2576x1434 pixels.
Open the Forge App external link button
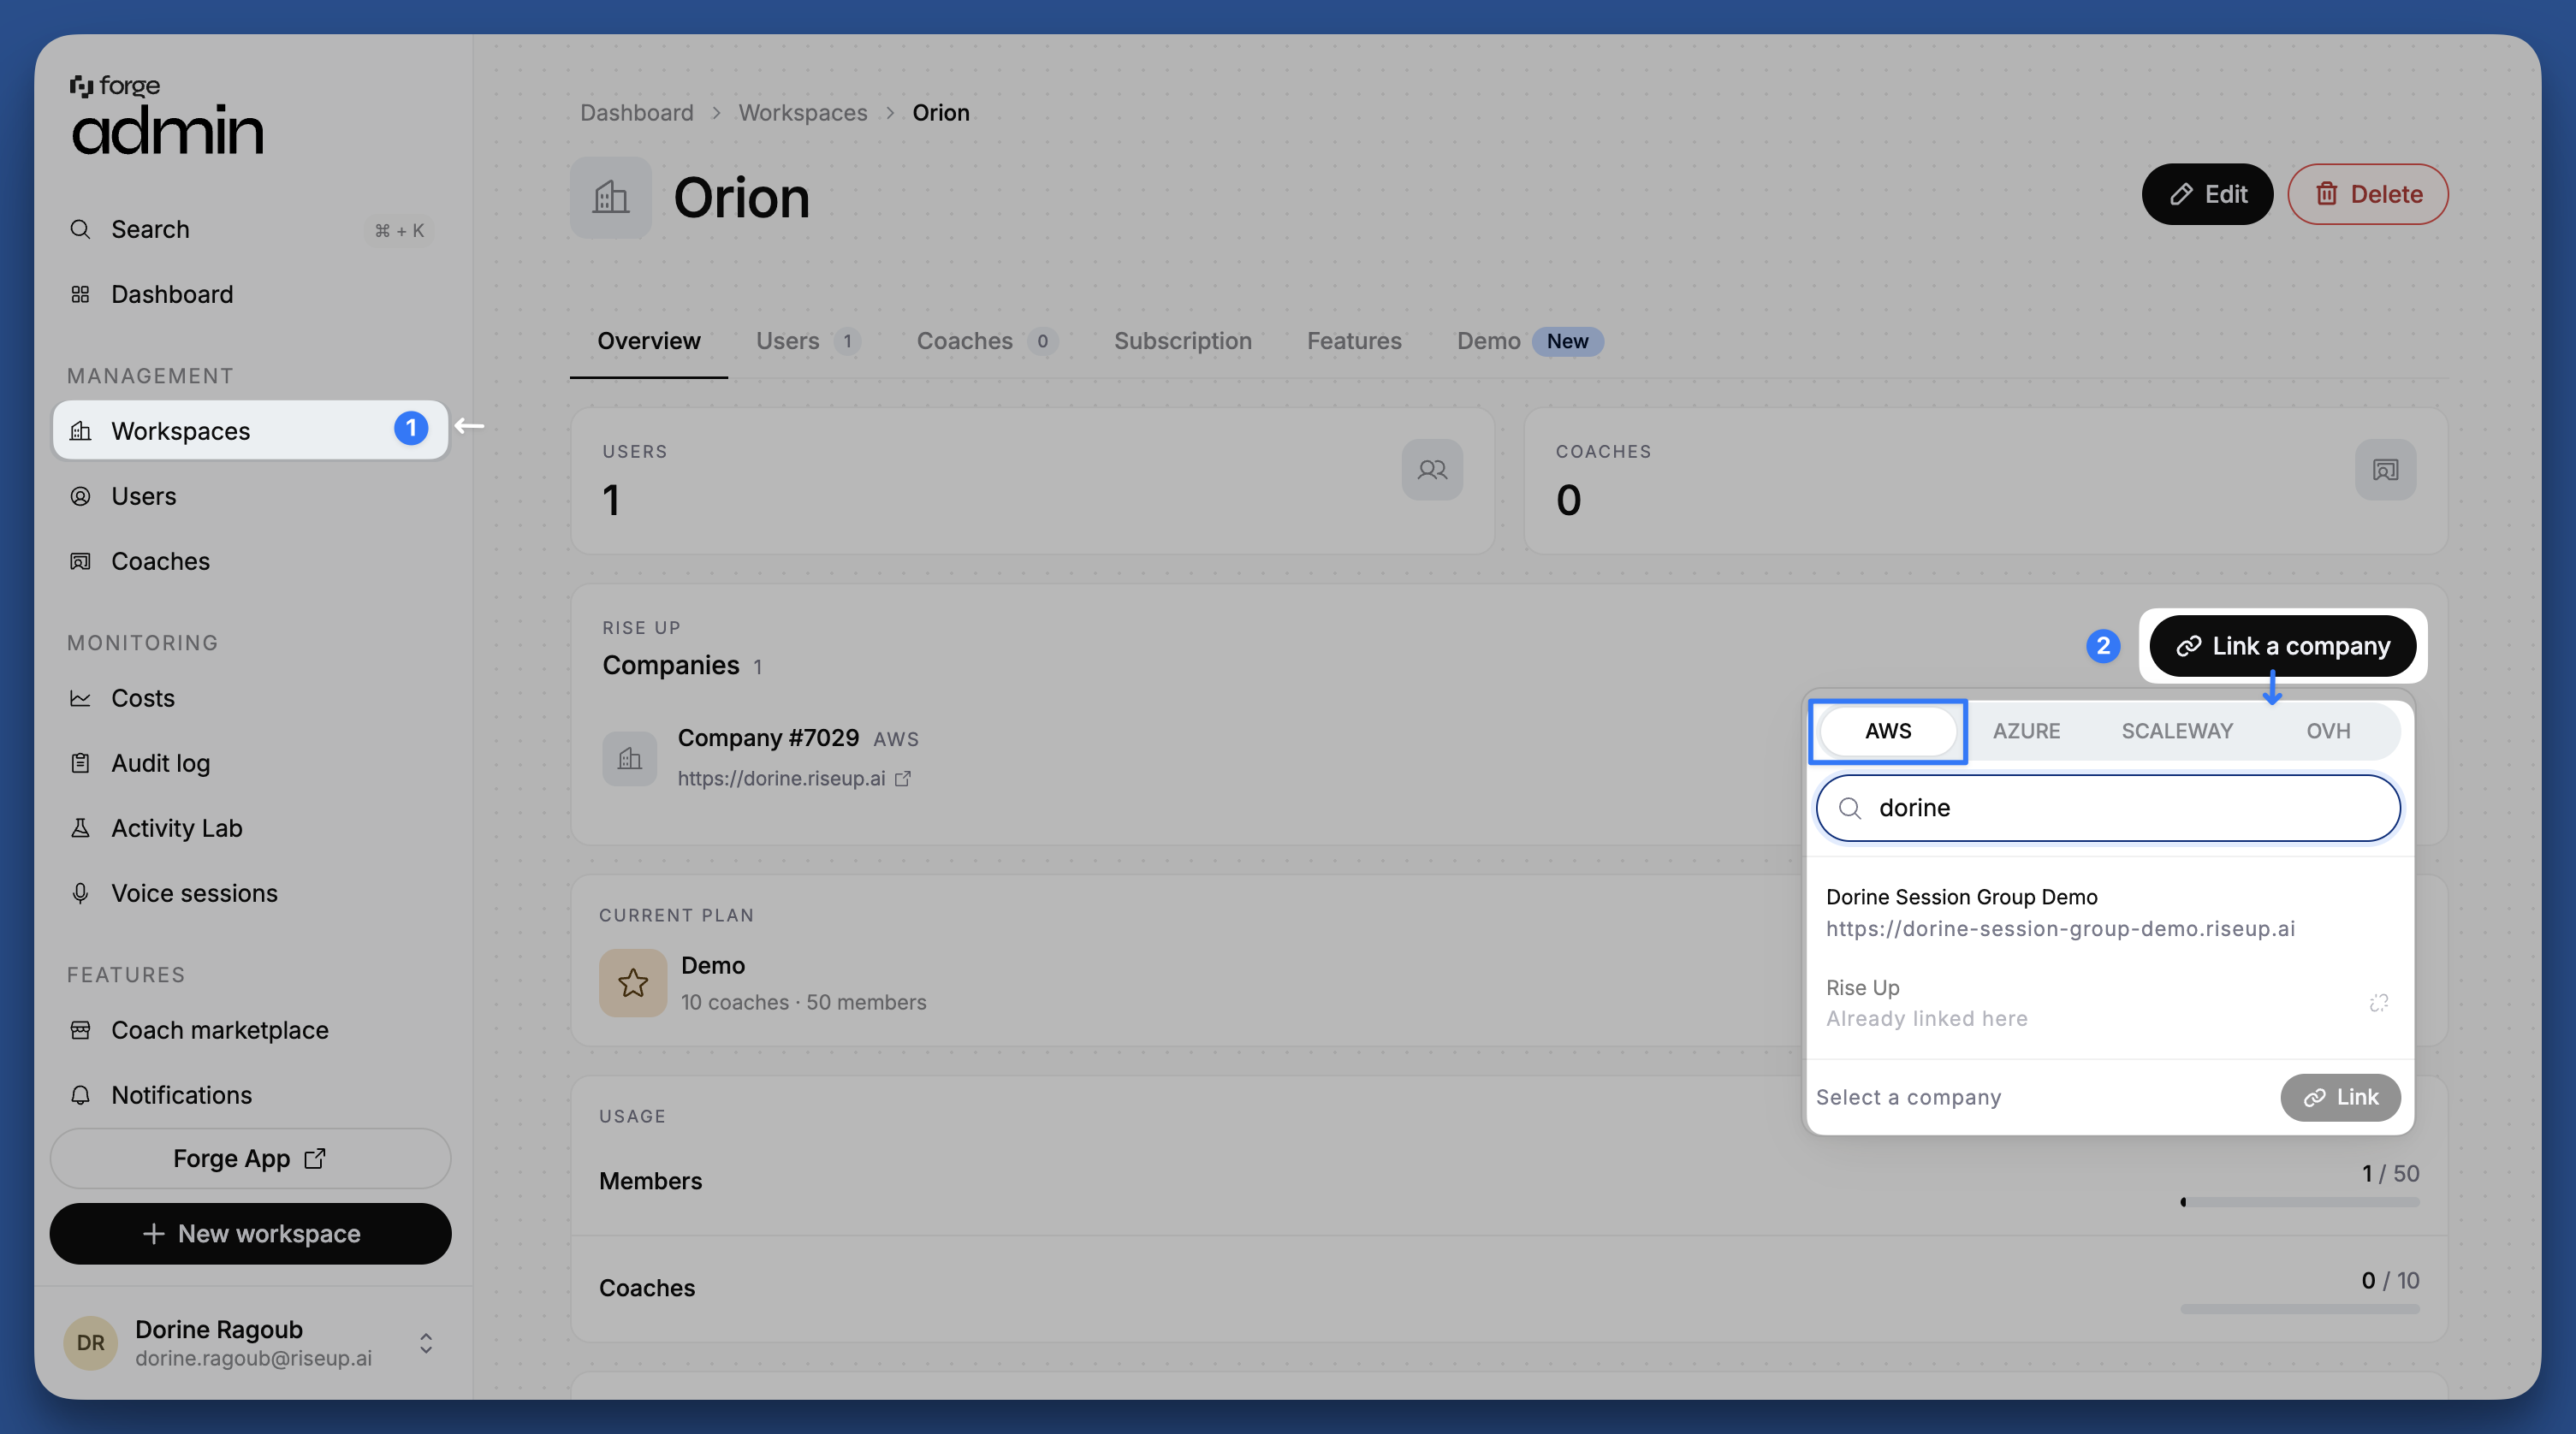click(250, 1158)
